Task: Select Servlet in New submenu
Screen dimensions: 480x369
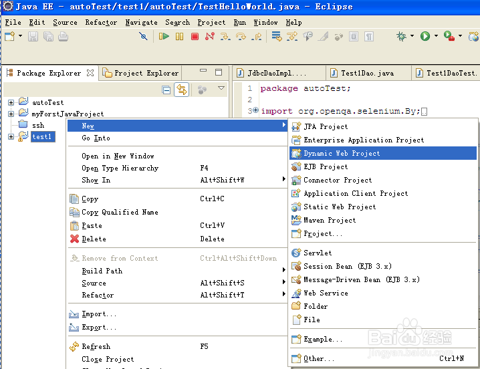Action: coord(382,253)
